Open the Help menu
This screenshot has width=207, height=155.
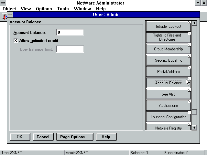coord(101,9)
